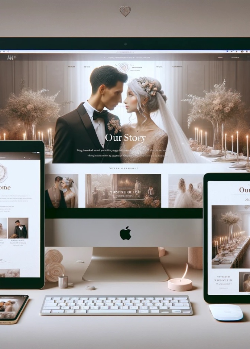250x349 pixels.
Task: Open the couple portrait gallery thumbnail
Action: (62, 191)
